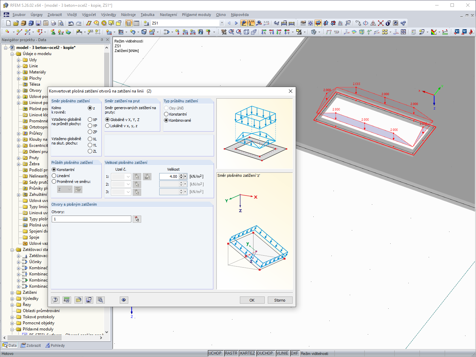Select 'Lokálně v x, y, z' radio
Viewport: 476px width, 357px height.
(108, 126)
